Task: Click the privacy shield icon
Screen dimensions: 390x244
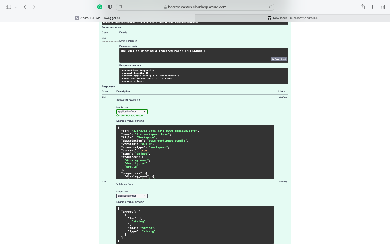Action: tap(110, 7)
